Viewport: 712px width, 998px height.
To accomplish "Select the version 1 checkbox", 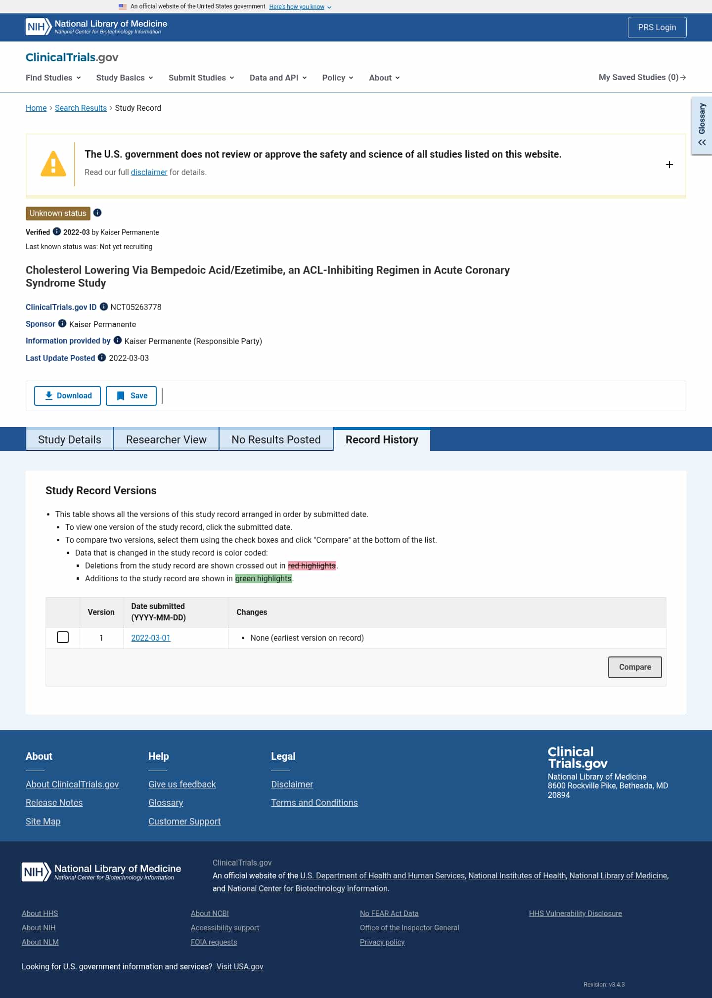I will [63, 637].
